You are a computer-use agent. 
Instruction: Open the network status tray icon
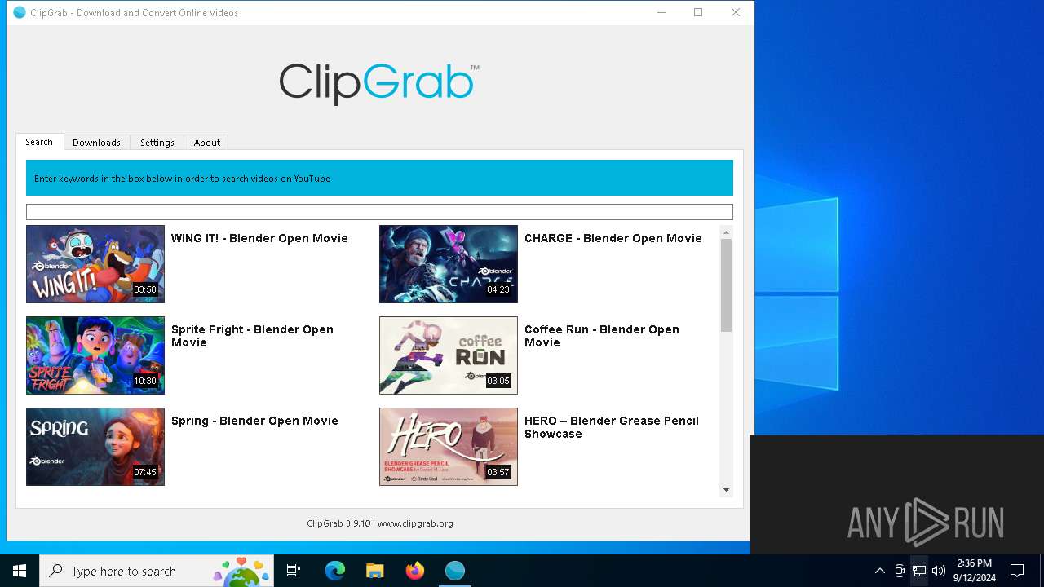pyautogui.click(x=919, y=571)
